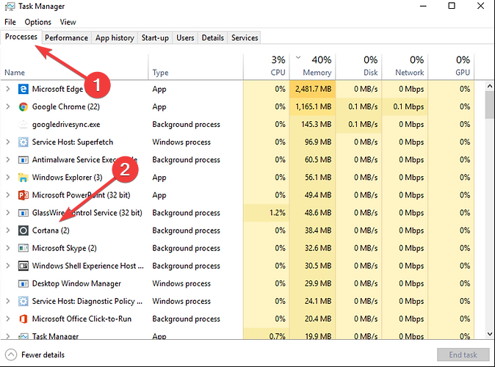Expand Microsoft Office Click-to-Run row
495x367 pixels.
pyautogui.click(x=8, y=319)
